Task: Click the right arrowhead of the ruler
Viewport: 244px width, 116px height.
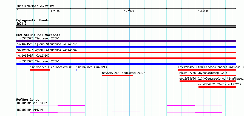Action: coord(236,8)
